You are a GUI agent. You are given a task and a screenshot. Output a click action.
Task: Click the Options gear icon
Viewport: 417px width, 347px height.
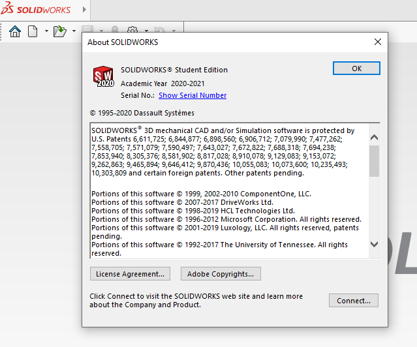pyautogui.click(x=132, y=31)
